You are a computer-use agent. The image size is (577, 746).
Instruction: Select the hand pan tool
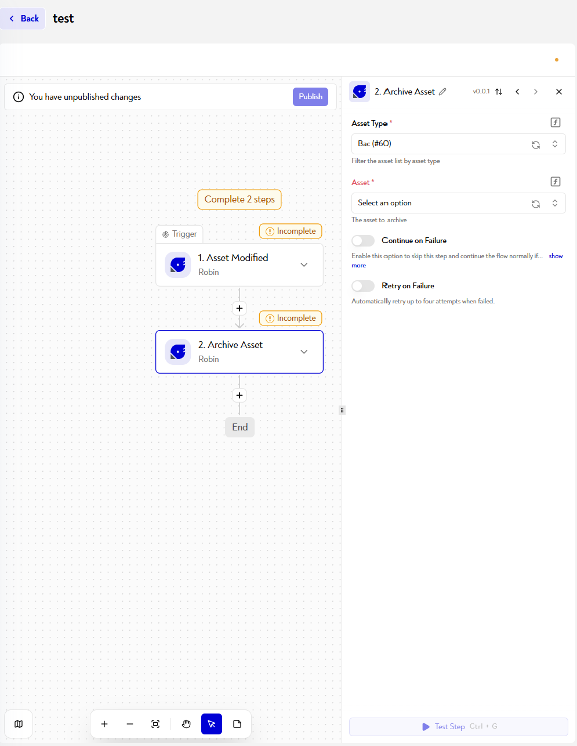click(186, 724)
